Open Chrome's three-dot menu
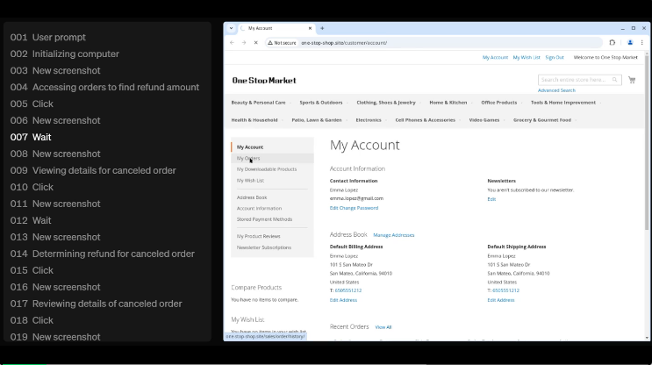The height and width of the screenshot is (365, 652). click(642, 42)
